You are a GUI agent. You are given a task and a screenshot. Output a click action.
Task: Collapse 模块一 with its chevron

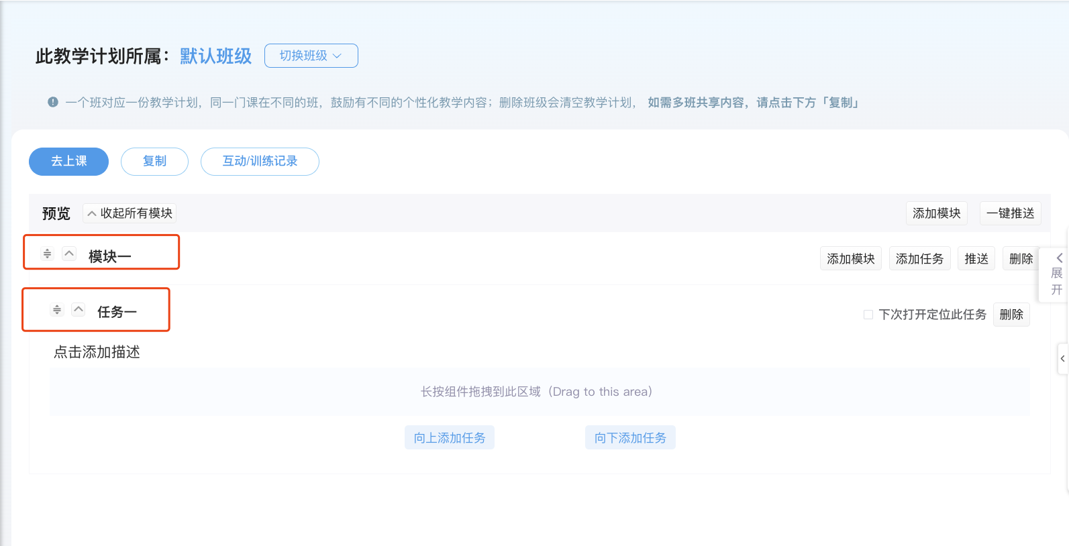coord(69,254)
